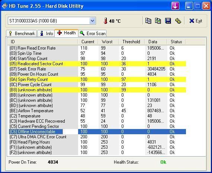This screenshot has height=173, width=212.
Task: Switch to the Benchmark tab
Action: [21, 33]
